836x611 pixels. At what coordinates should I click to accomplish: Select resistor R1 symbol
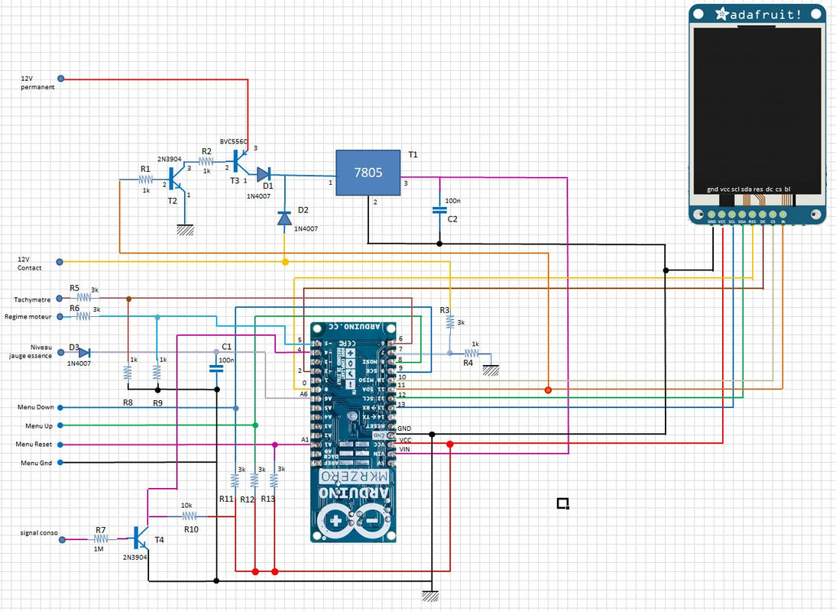tap(146, 180)
